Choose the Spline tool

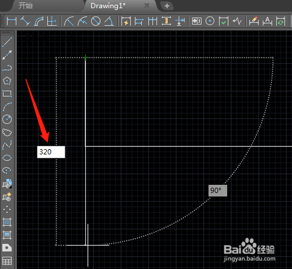tap(7, 145)
